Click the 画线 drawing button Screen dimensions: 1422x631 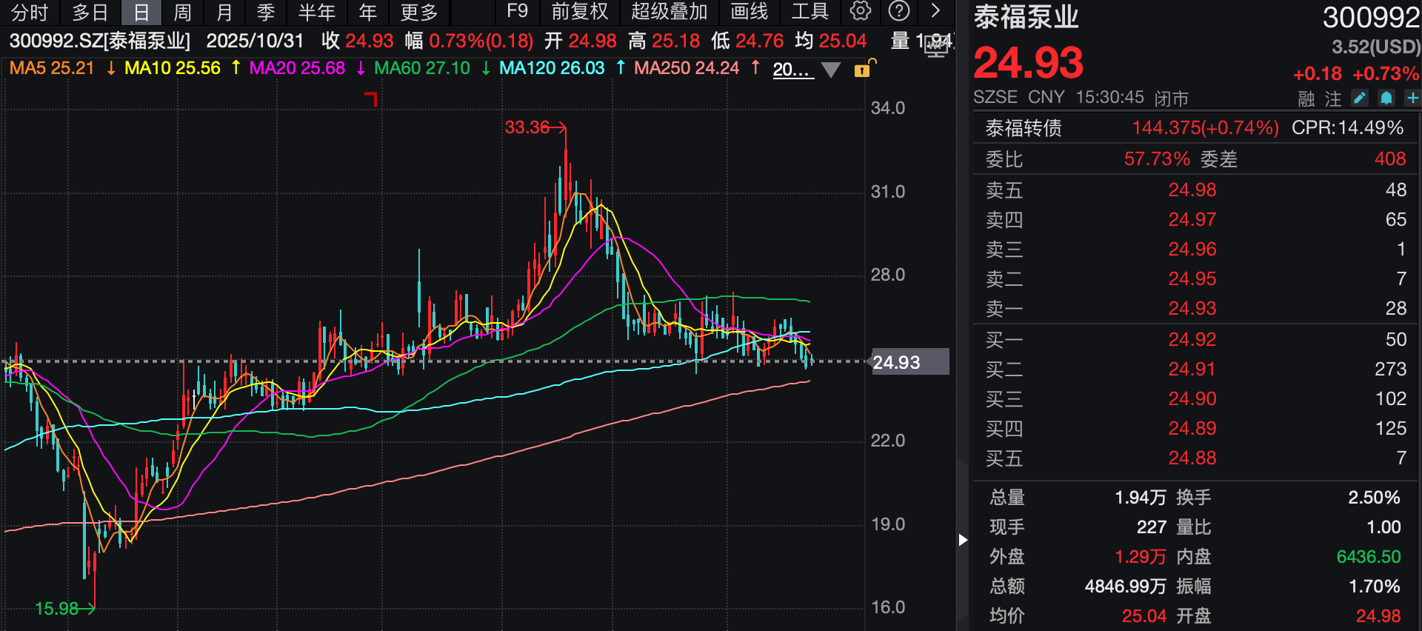click(749, 12)
